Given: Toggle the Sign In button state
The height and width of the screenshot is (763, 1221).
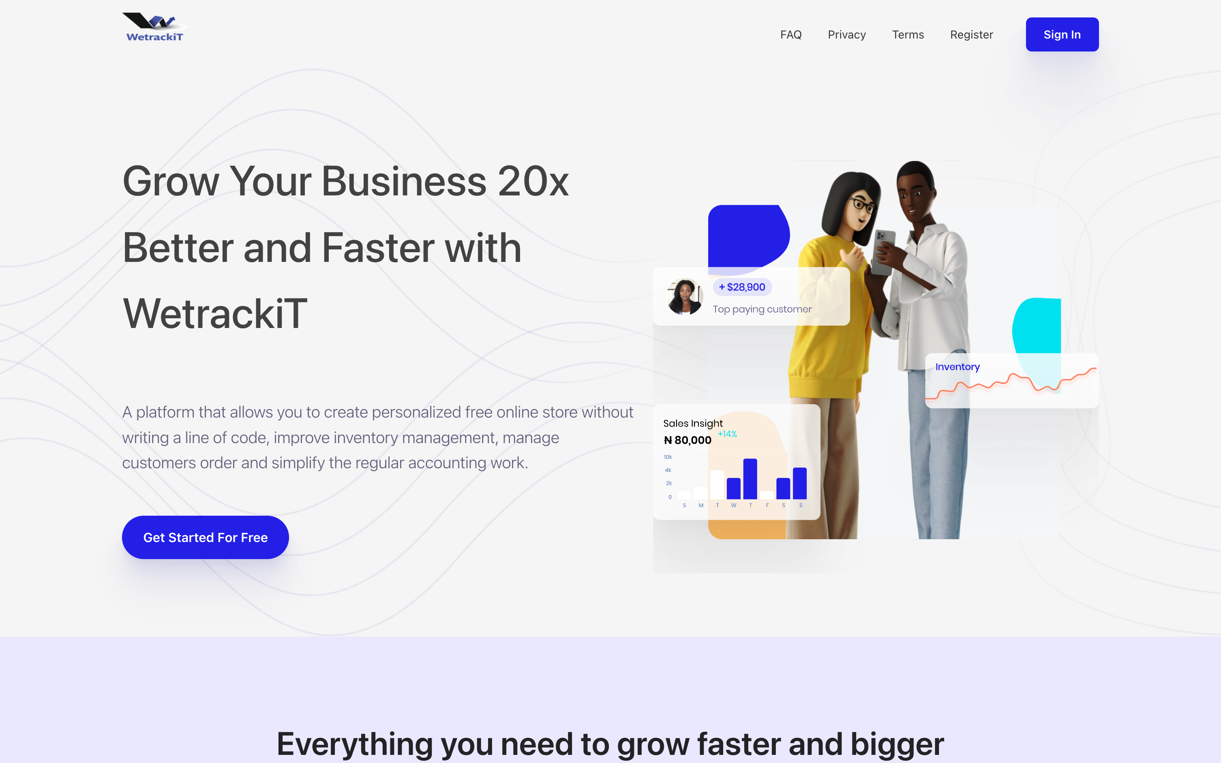Looking at the screenshot, I should [x=1062, y=34].
